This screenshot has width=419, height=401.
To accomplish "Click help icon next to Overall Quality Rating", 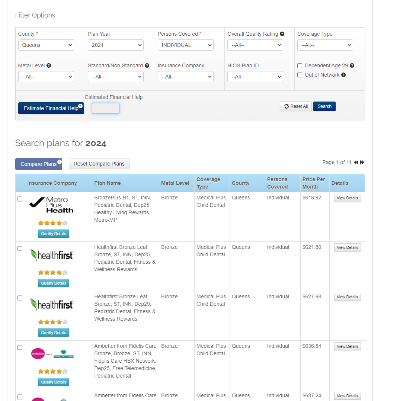I will pyautogui.click(x=282, y=34).
